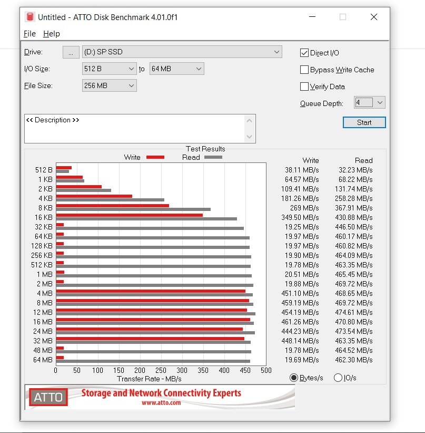425x433 pixels.
Task: Click the write value '19.25 MB/s'
Action: pos(302,227)
